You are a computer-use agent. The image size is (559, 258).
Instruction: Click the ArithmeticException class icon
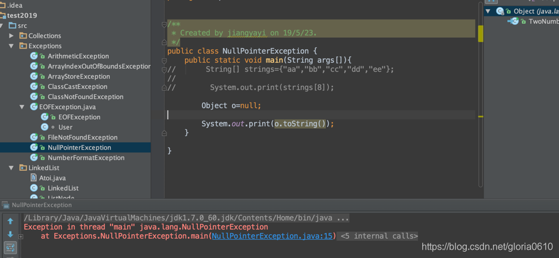click(34, 56)
